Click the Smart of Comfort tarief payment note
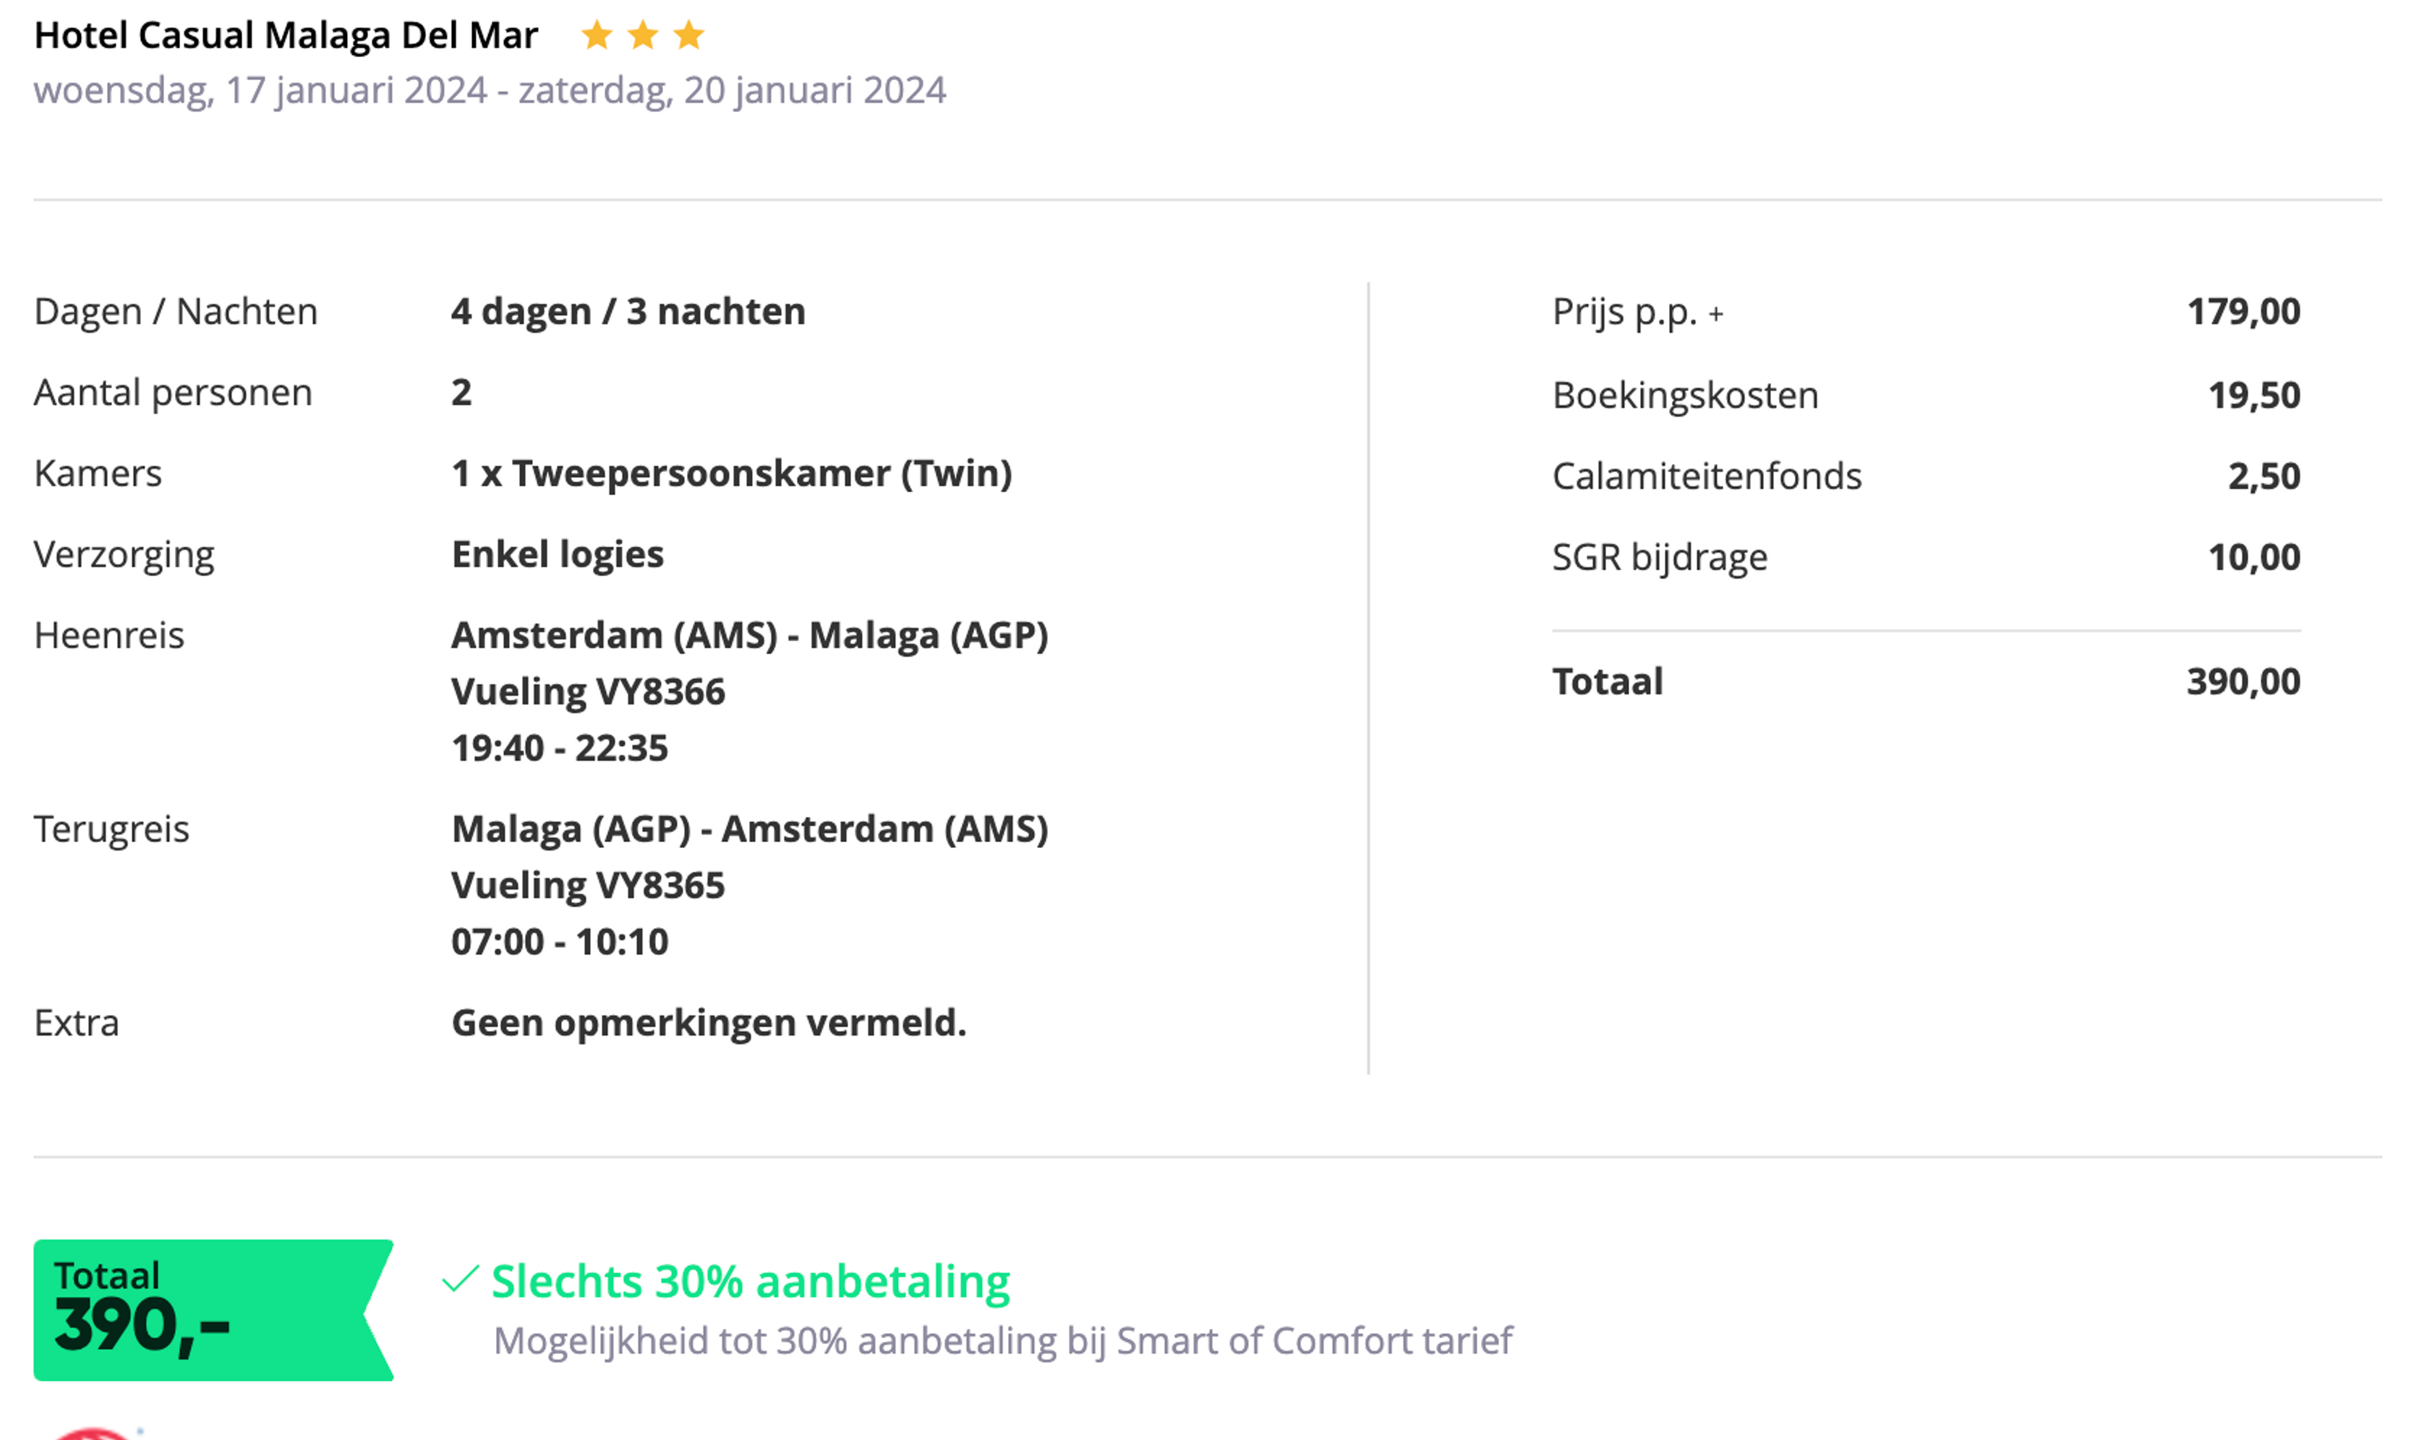This screenshot has height=1440, width=2427. coord(1002,1341)
